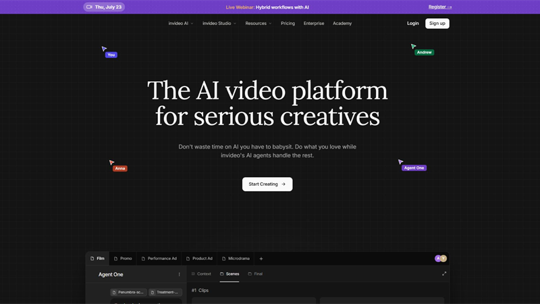Add a new project tab with plus
This screenshot has height=304, width=540.
(x=261, y=259)
